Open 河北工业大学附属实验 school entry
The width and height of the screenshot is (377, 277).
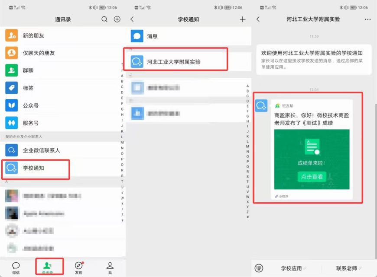coord(173,62)
